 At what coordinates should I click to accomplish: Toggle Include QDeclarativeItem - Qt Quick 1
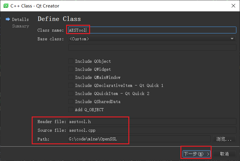[71, 85]
